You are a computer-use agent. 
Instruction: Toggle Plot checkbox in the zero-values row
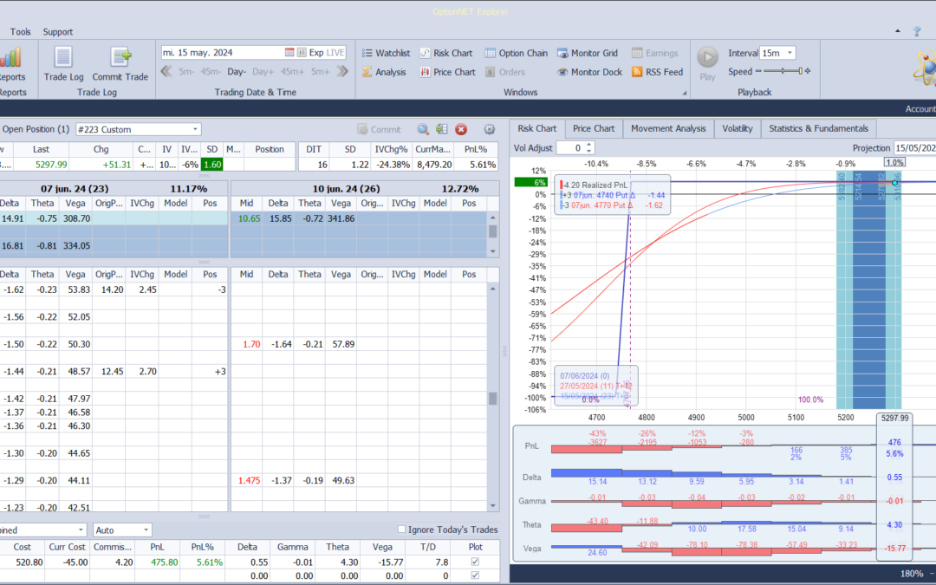475,575
